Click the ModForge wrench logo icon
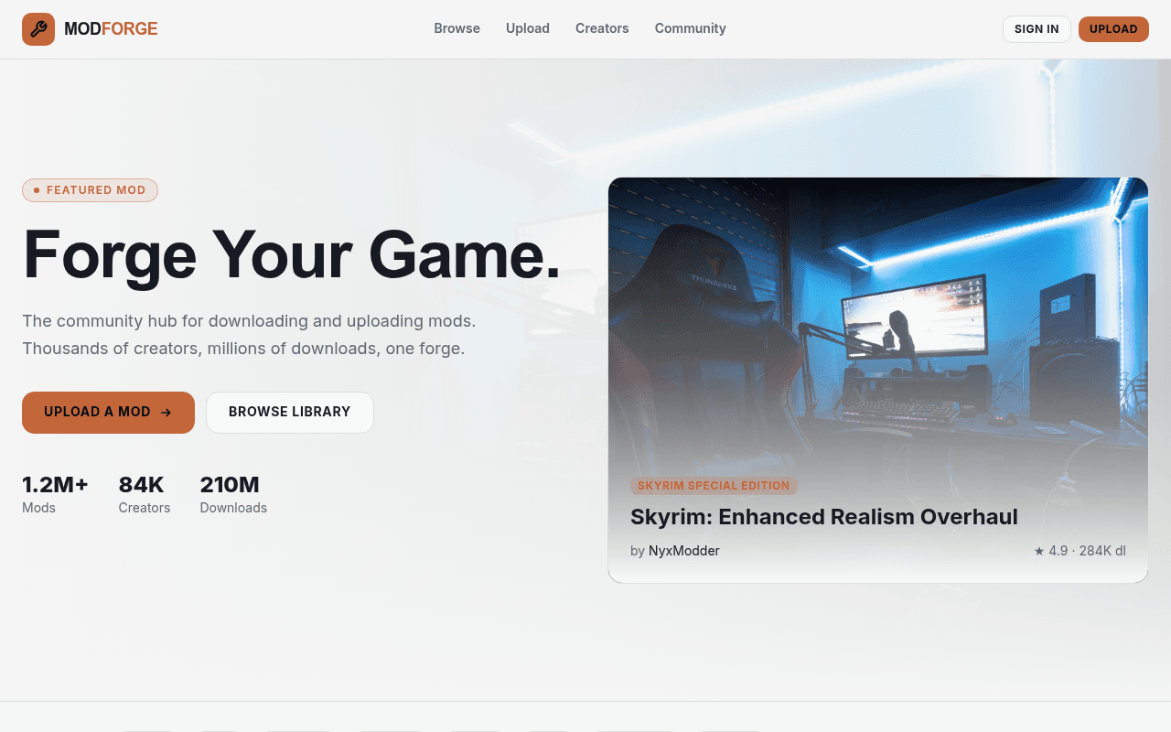This screenshot has width=1171, height=732. (38, 29)
